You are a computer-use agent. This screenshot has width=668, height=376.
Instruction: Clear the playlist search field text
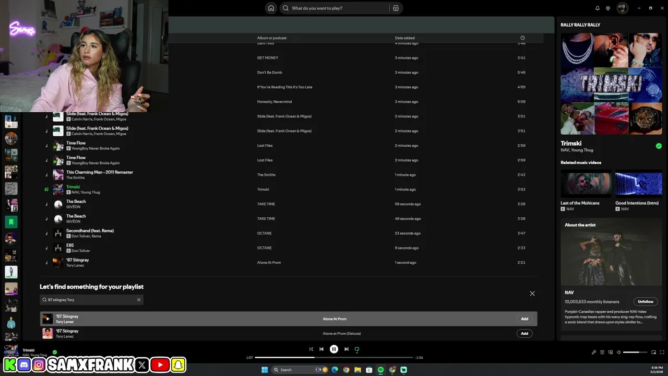pos(139,300)
